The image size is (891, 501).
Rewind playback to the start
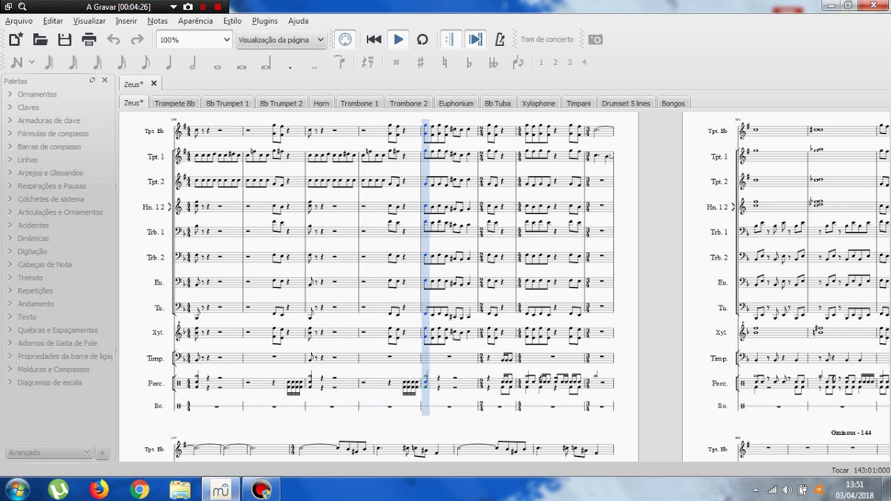click(x=374, y=40)
